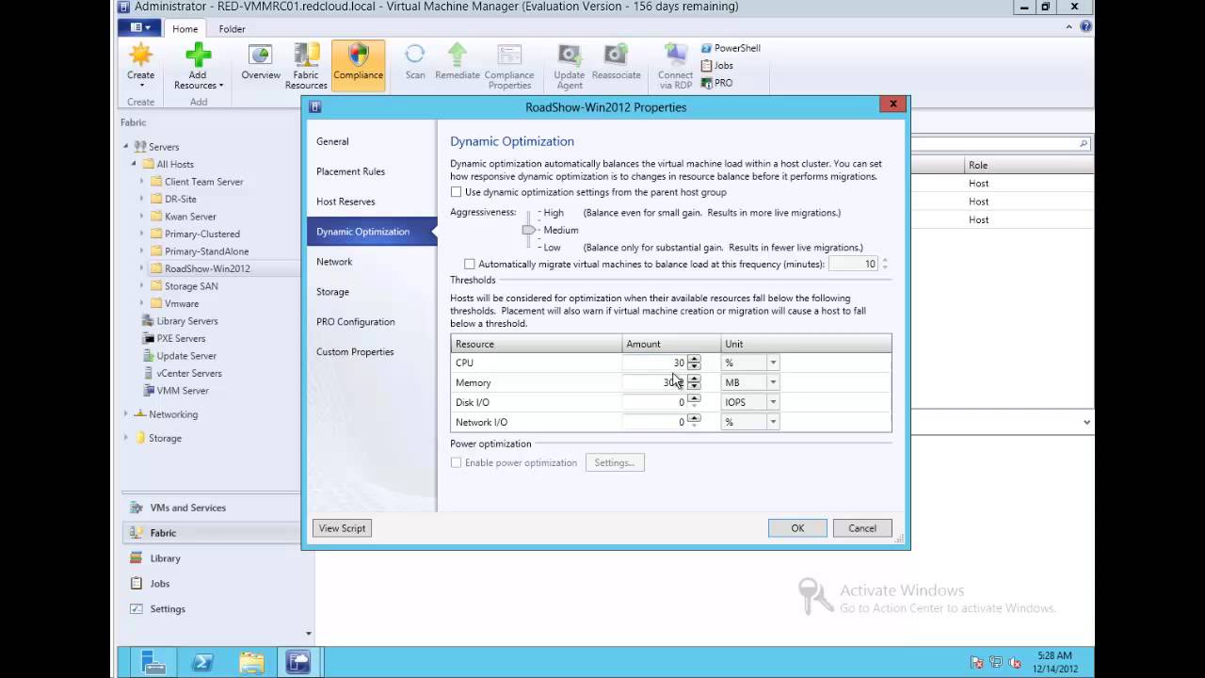Click the search magnifier in host list

click(x=1084, y=144)
